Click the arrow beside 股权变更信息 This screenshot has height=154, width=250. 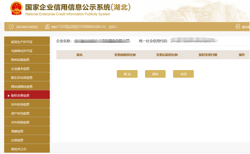[9, 96]
